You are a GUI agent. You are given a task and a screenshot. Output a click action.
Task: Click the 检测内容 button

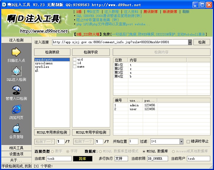tap(161, 52)
